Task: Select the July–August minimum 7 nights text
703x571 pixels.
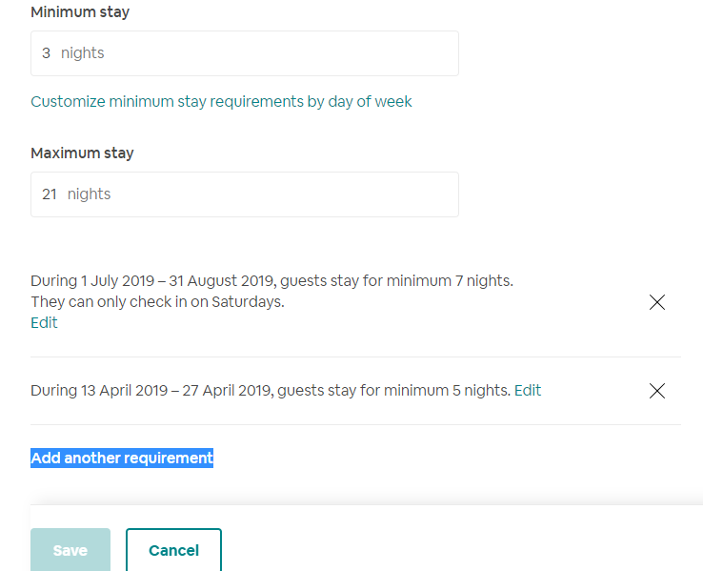Action: tap(271, 281)
